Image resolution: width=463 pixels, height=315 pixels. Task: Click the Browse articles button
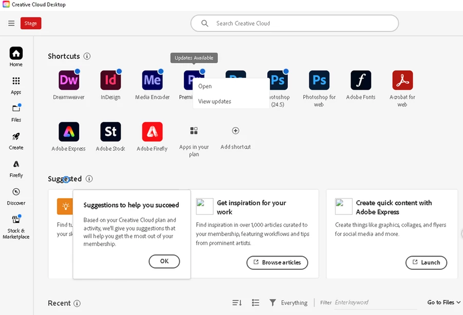[277, 262]
